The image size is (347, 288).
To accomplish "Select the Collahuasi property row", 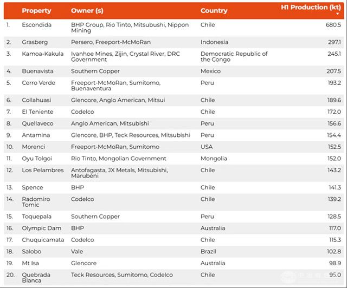I will pos(37,100).
